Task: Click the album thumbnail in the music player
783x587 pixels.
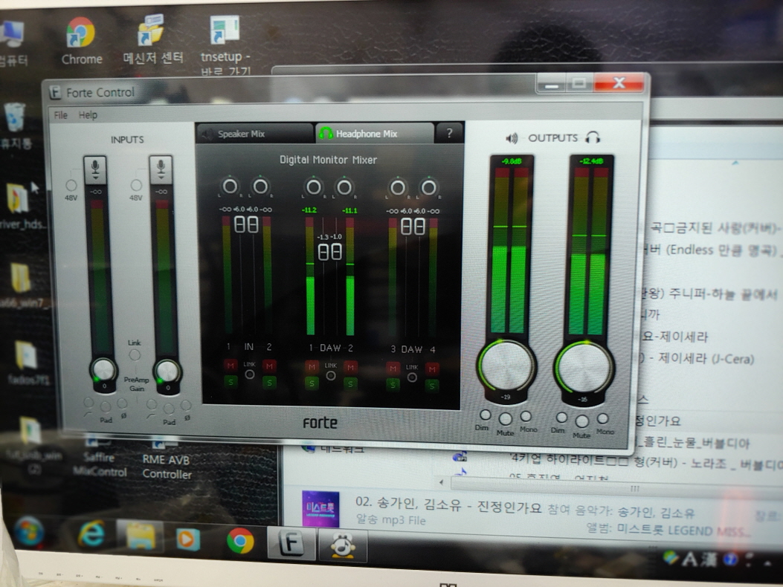Action: click(x=321, y=509)
